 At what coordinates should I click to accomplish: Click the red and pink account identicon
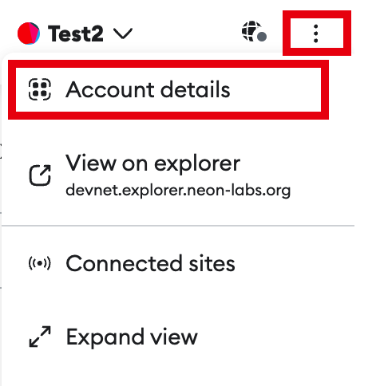[x=29, y=33]
